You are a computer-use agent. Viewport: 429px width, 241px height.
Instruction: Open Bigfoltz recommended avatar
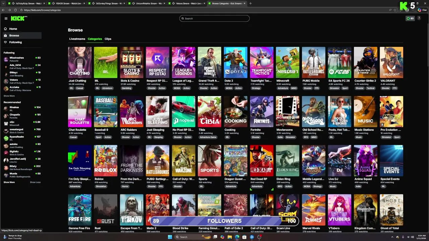tap(6, 153)
